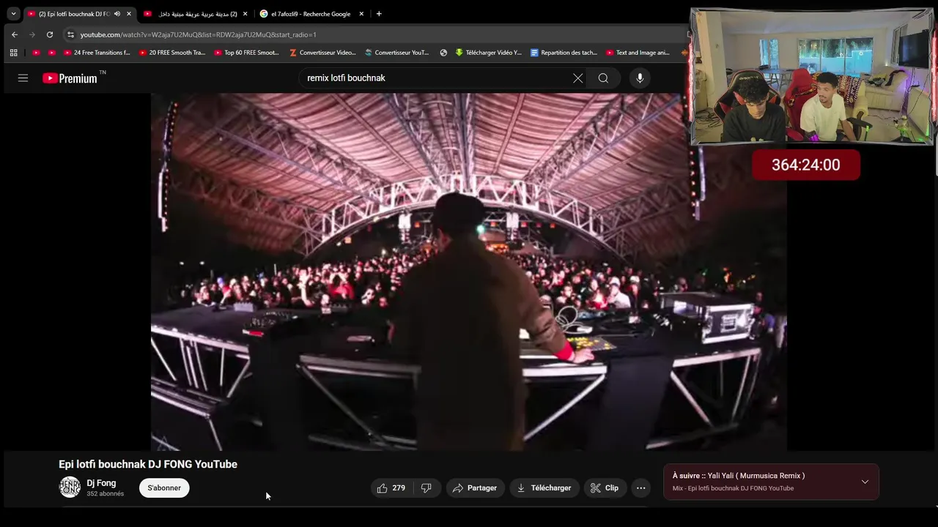The width and height of the screenshot is (938, 527).
Task: Click the 352 abonnés text
Action: 105,494
